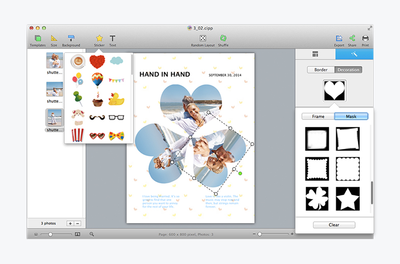Switch to the layout panel tab
The width and height of the screenshot is (400, 264).
point(315,54)
